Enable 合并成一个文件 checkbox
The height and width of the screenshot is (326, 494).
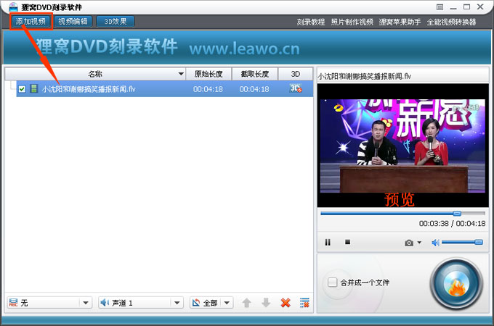click(x=332, y=282)
